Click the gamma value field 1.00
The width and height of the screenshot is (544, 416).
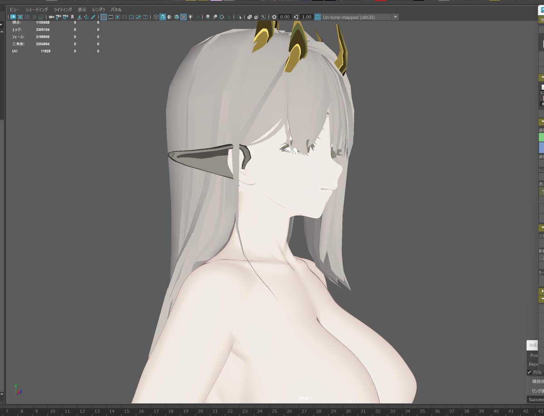[306, 17]
